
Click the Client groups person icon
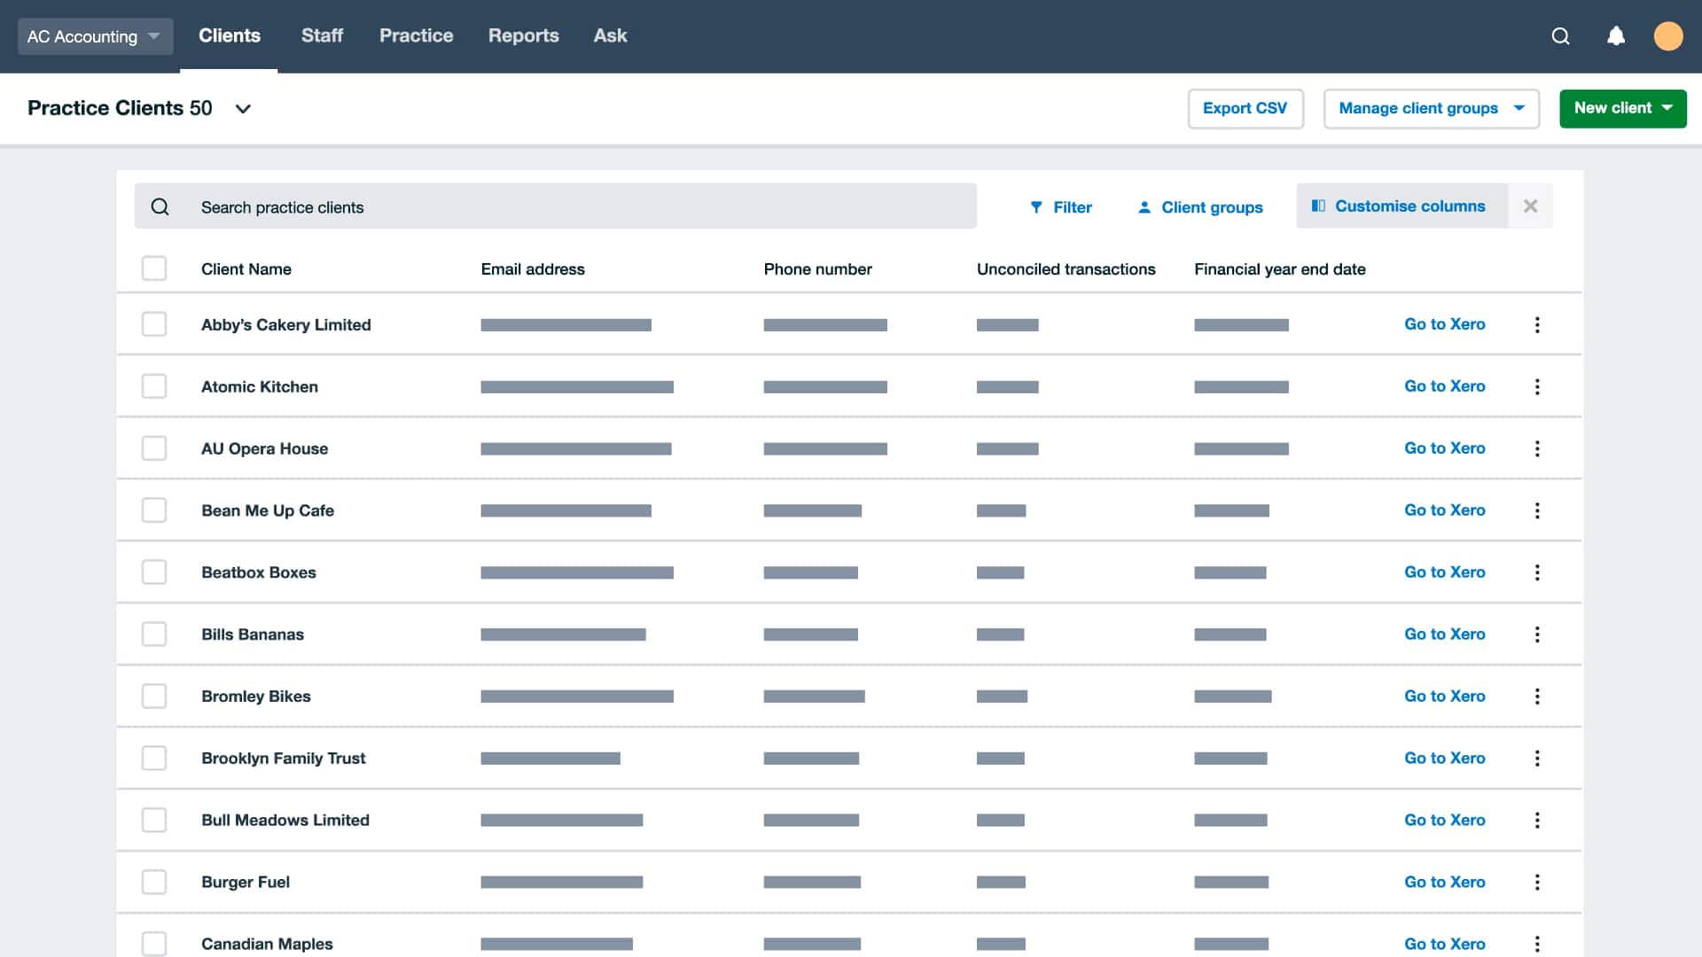[x=1145, y=206]
